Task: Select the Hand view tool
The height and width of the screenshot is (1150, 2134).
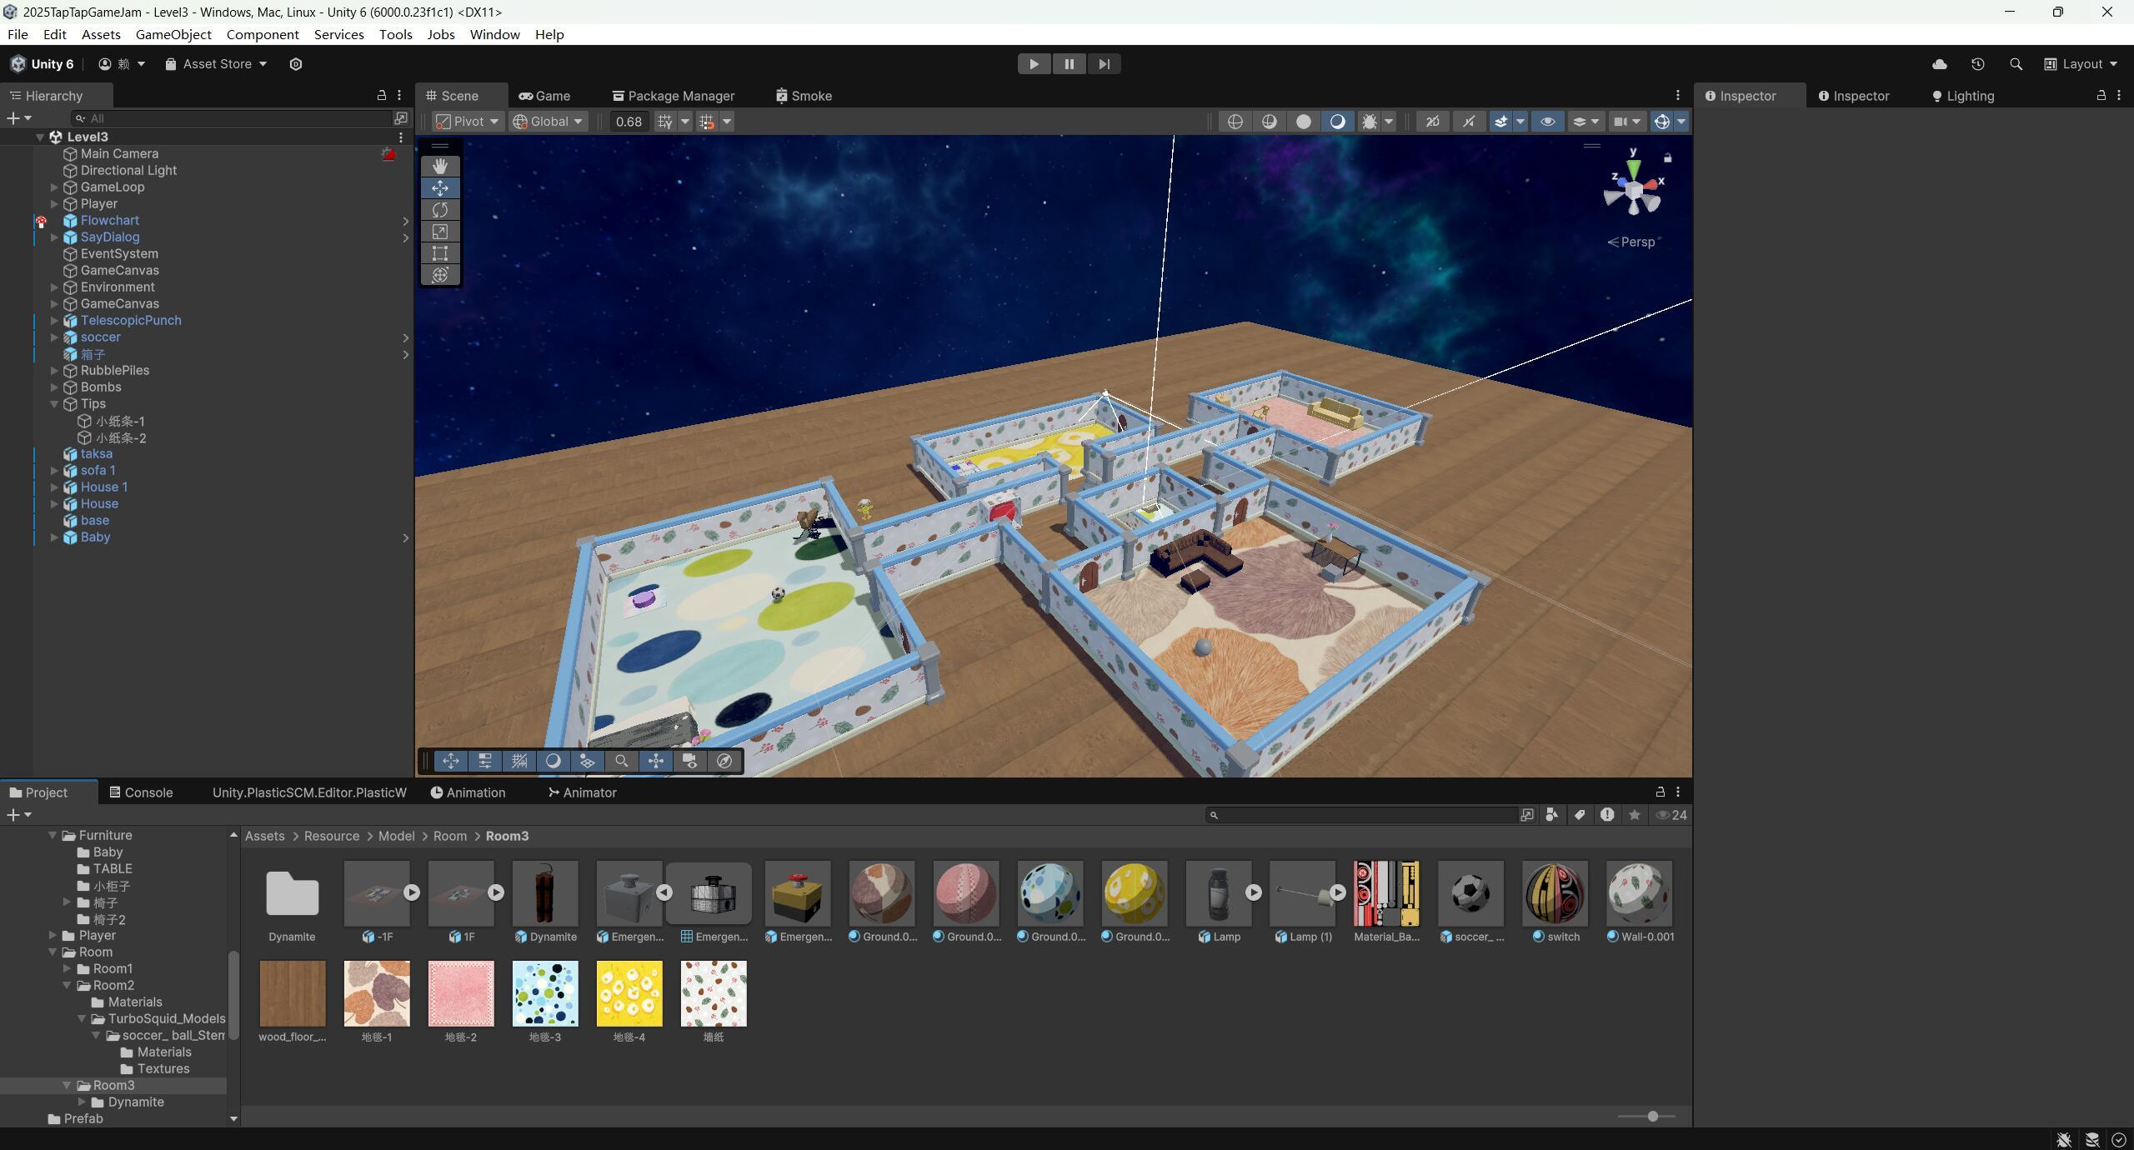Action: [439, 166]
